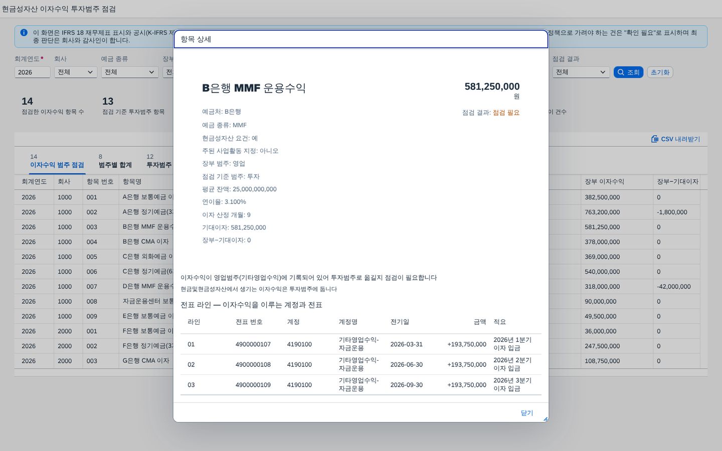Click background value 108,750,000
The height and width of the screenshot is (451, 722).
coord(602,361)
